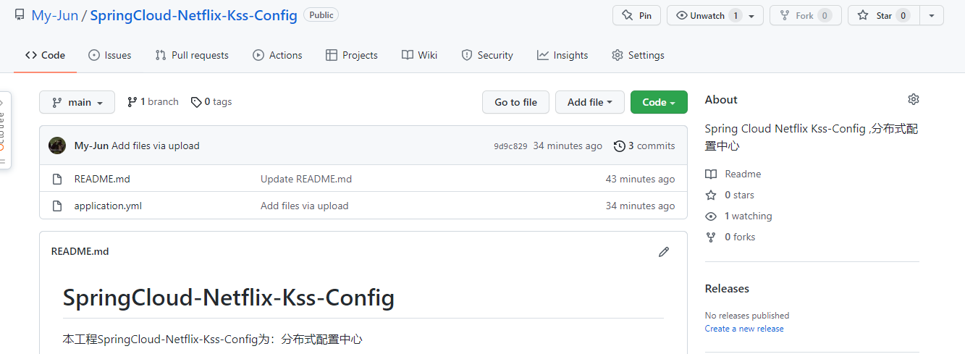Open the latest commit message 'Add files via upload'
Screen dimensions: 965x354
pos(156,146)
